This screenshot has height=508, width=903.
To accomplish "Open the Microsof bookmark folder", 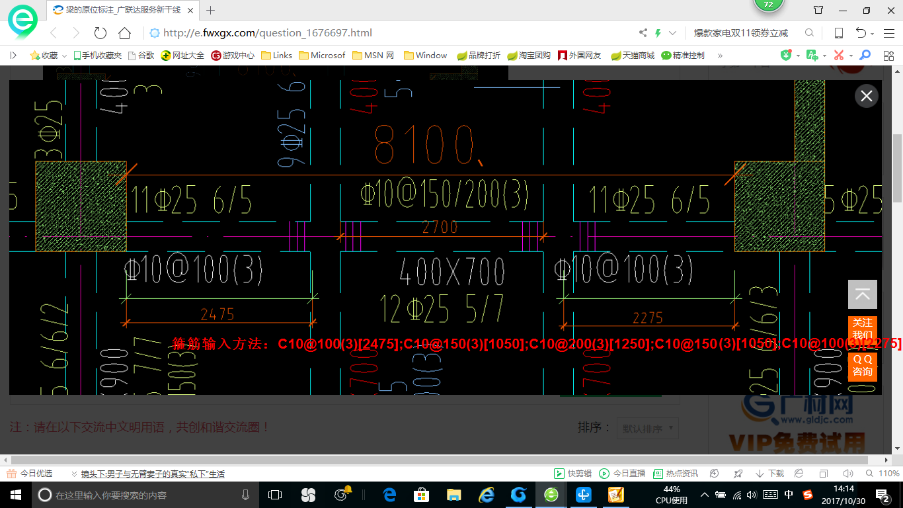I will click(322, 56).
